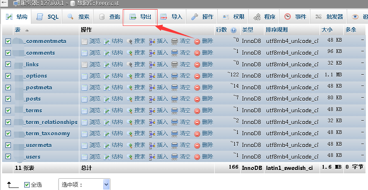368x190 pixels.
Task: Click sort arrow beside table column header
Action: (27, 30)
